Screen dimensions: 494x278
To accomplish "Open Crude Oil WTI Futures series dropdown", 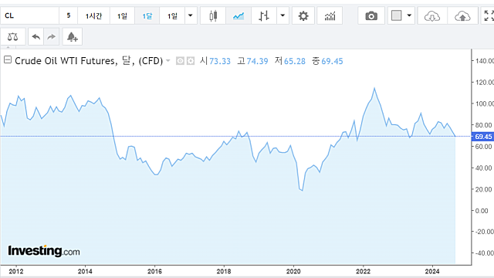I will pyautogui.click(x=168, y=60).
